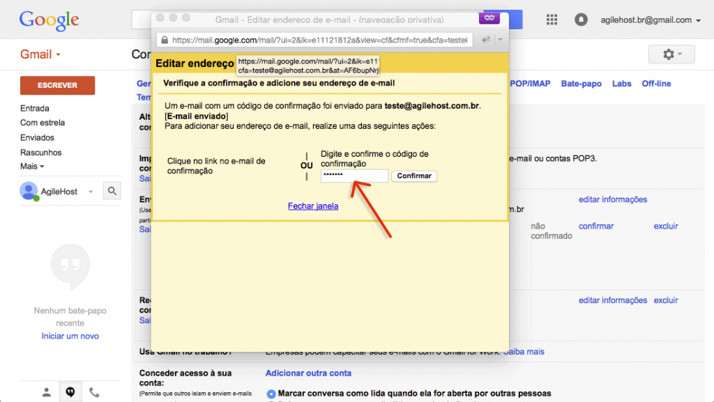Expand the Gmail dropdown menu
This screenshot has width=714, height=402.
pyautogui.click(x=40, y=54)
